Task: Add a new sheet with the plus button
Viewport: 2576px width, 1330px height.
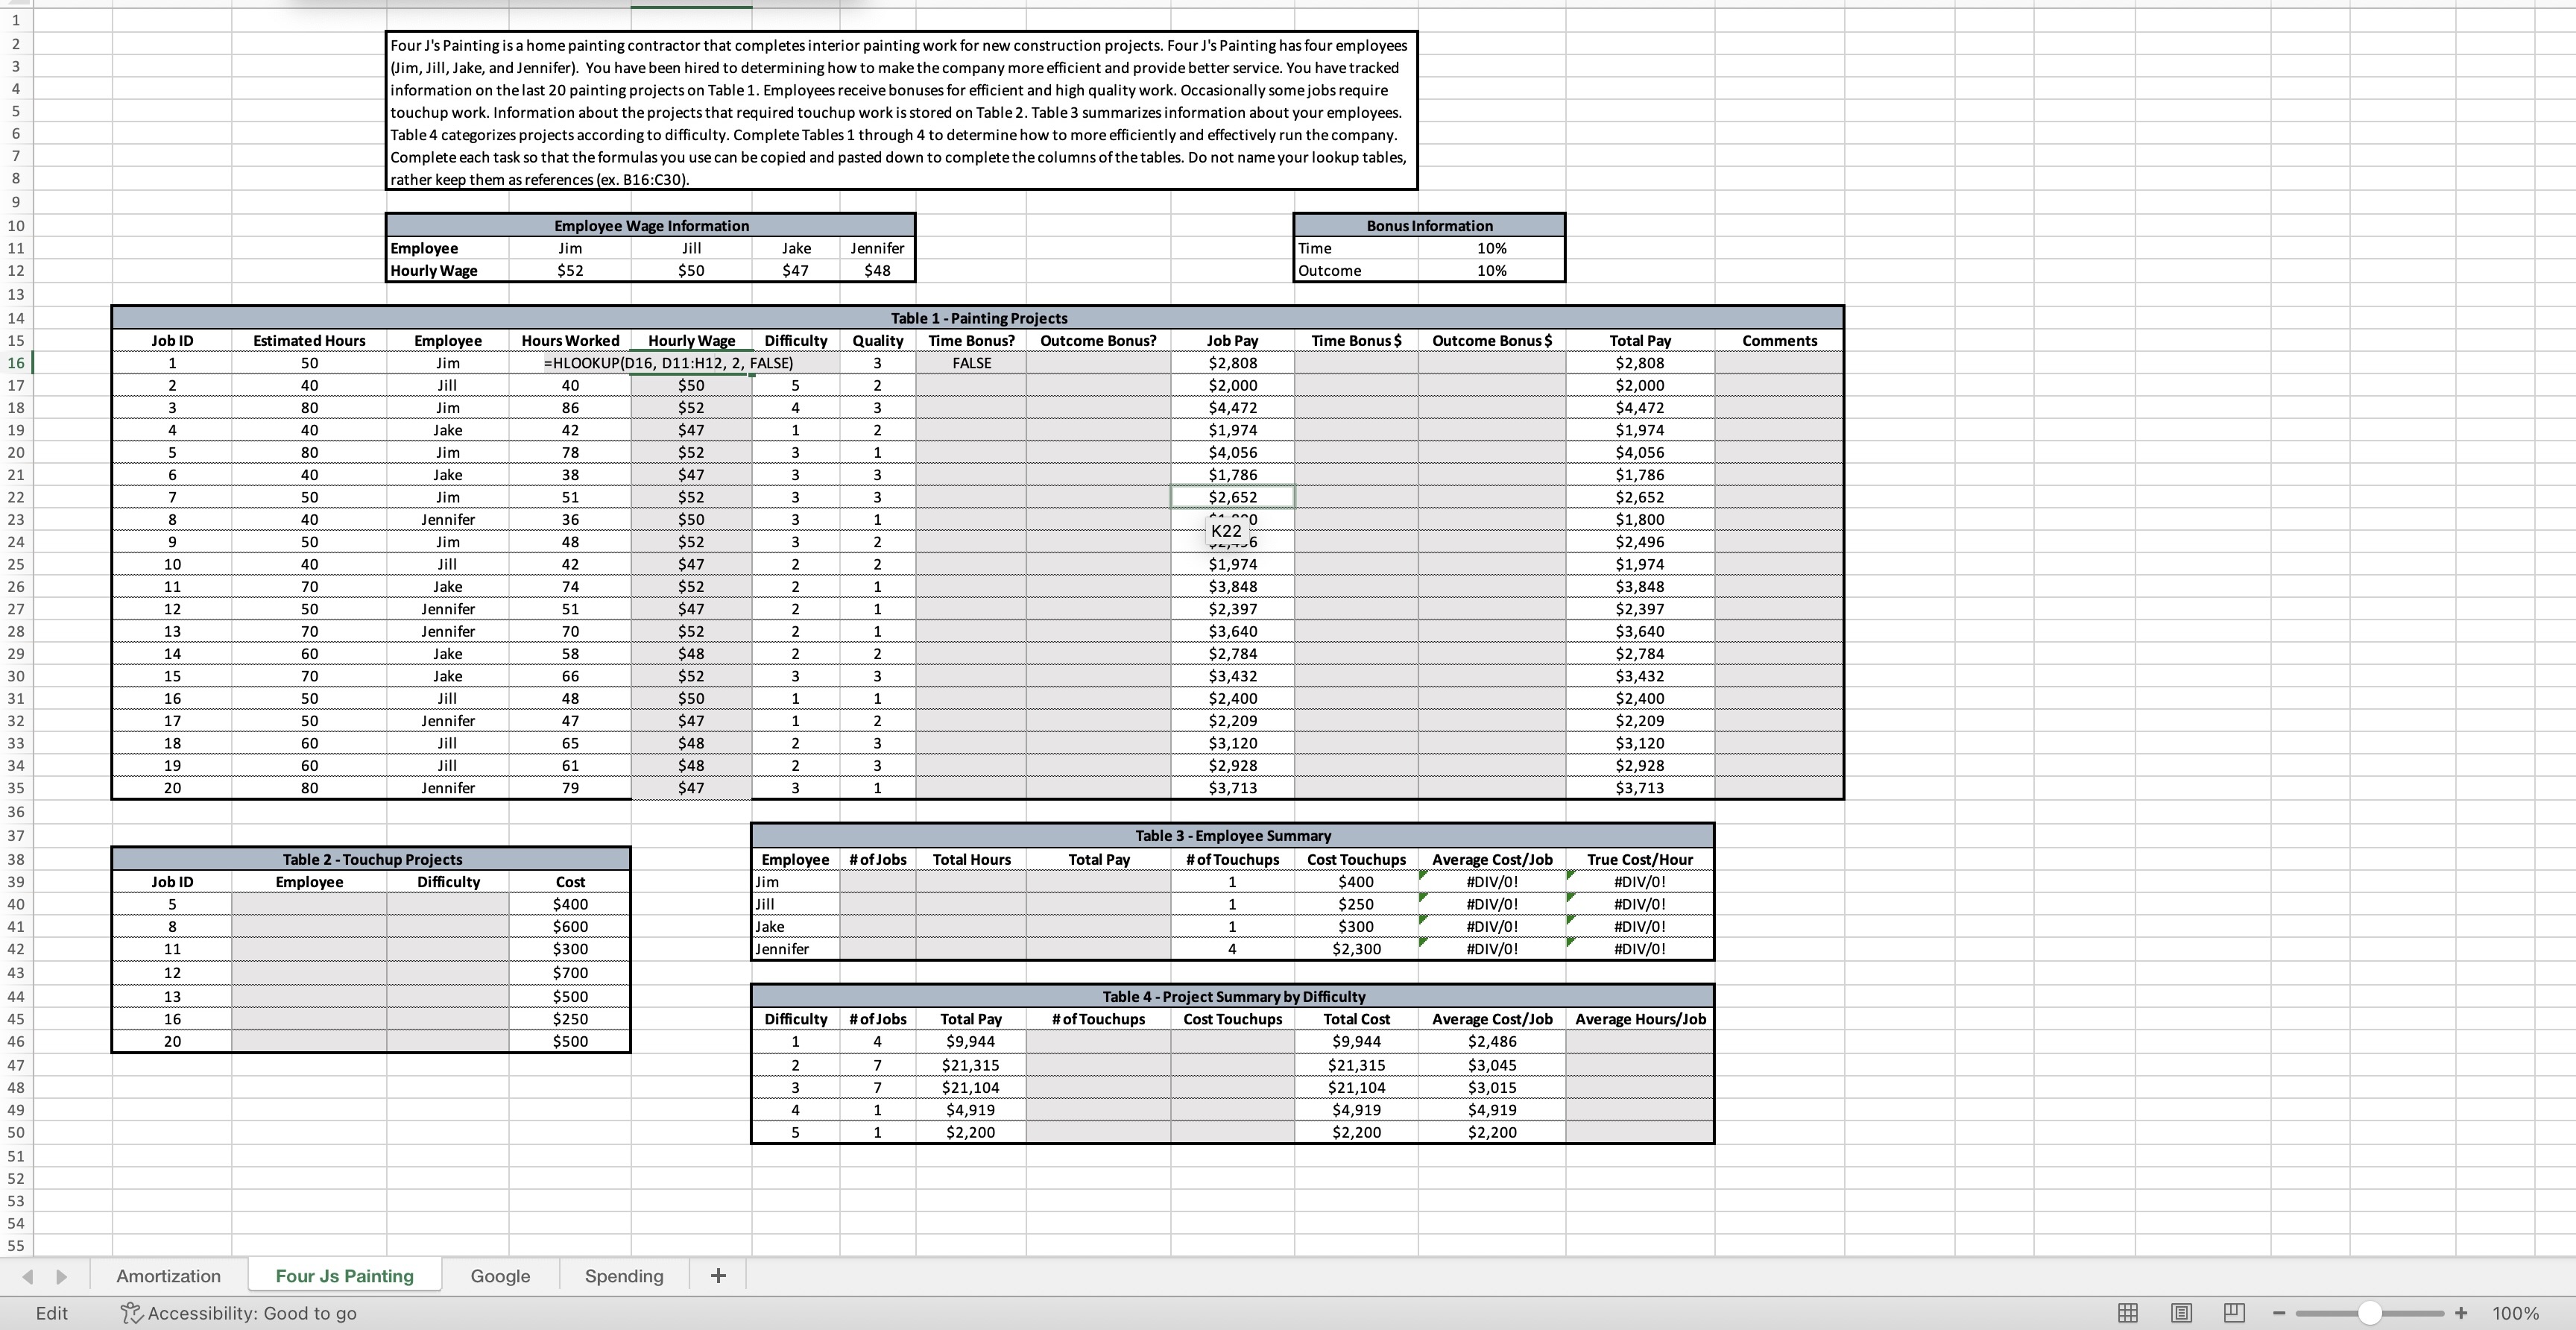Action: pos(718,1276)
